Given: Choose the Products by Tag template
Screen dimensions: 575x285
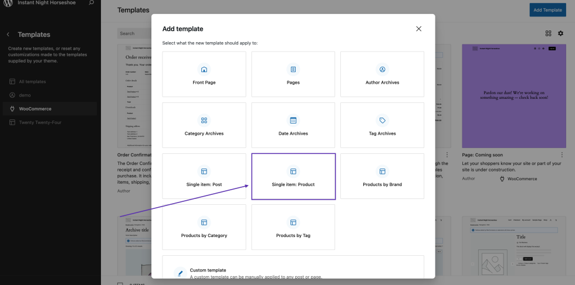Looking at the screenshot, I should [x=293, y=227].
